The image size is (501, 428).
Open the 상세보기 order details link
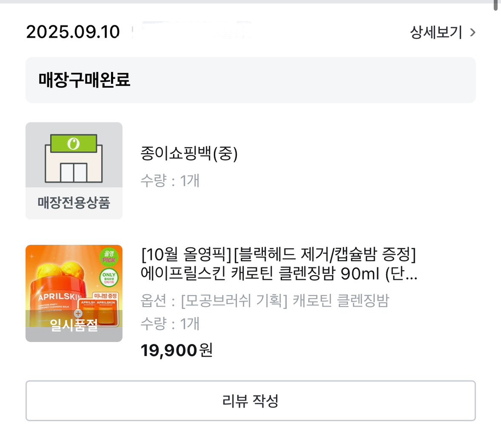click(435, 32)
